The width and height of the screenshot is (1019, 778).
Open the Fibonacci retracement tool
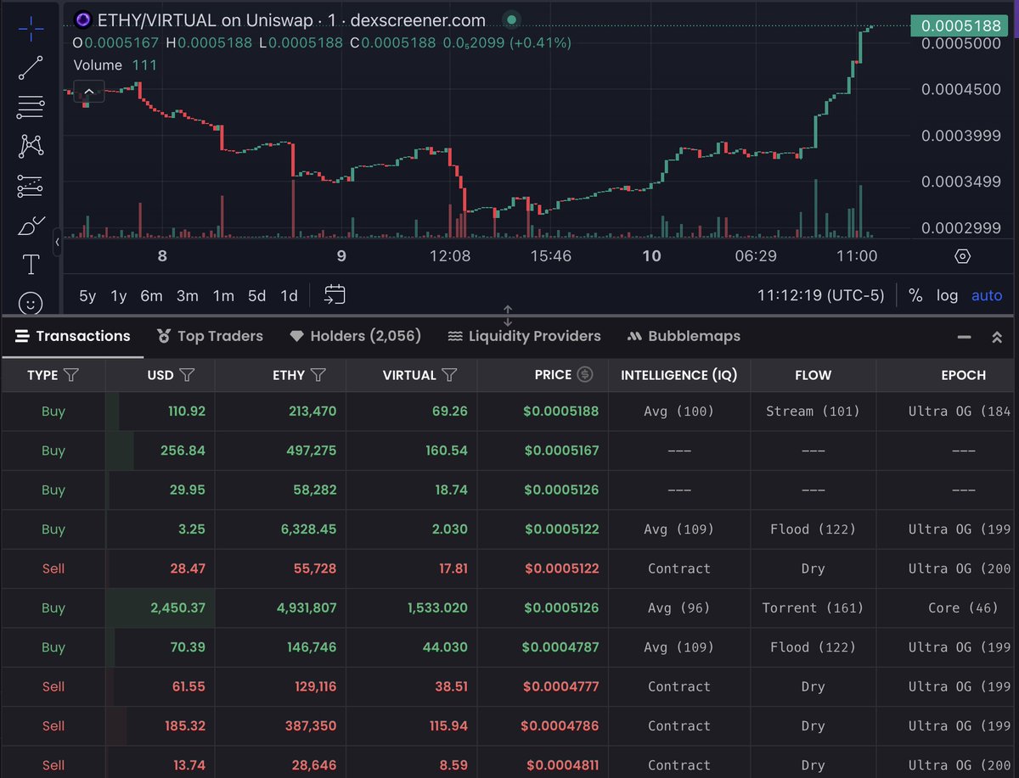(31, 107)
